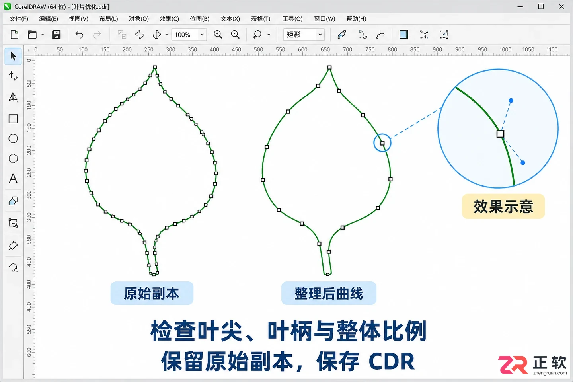Viewport: 573px width, 382px height.
Task: Click the magnifier icon right of zoom out
Action: [x=257, y=35]
